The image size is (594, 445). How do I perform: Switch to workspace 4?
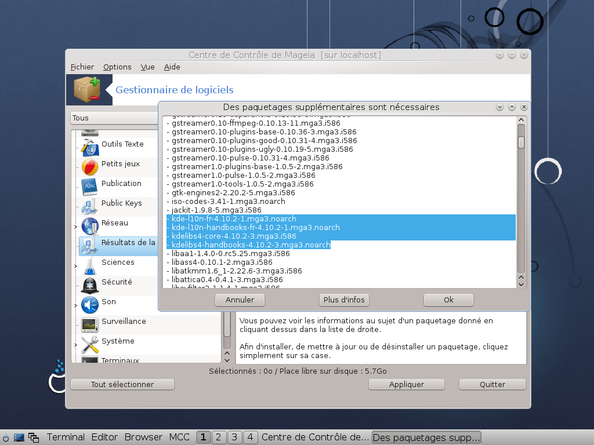coord(250,437)
